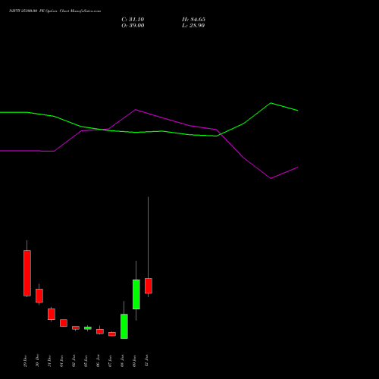Click the 30 Dec date label
The image size is (379, 379).
[x=37, y=361]
